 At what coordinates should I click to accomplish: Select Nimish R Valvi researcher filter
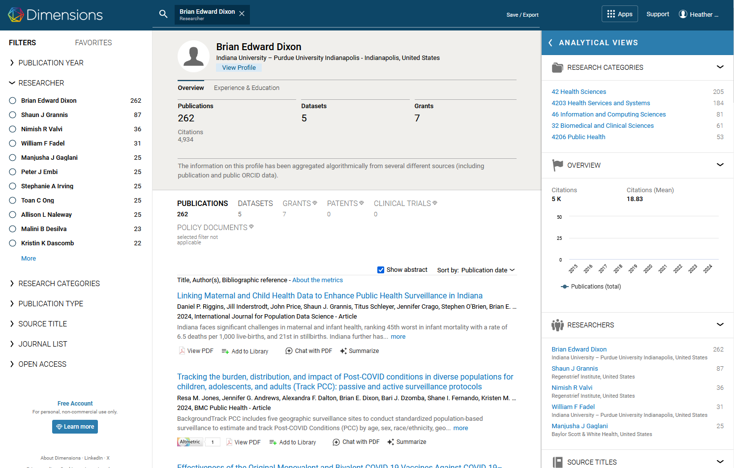[x=13, y=129]
